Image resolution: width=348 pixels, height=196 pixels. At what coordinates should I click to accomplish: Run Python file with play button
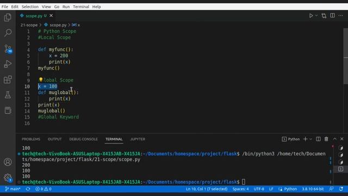(x=311, y=16)
